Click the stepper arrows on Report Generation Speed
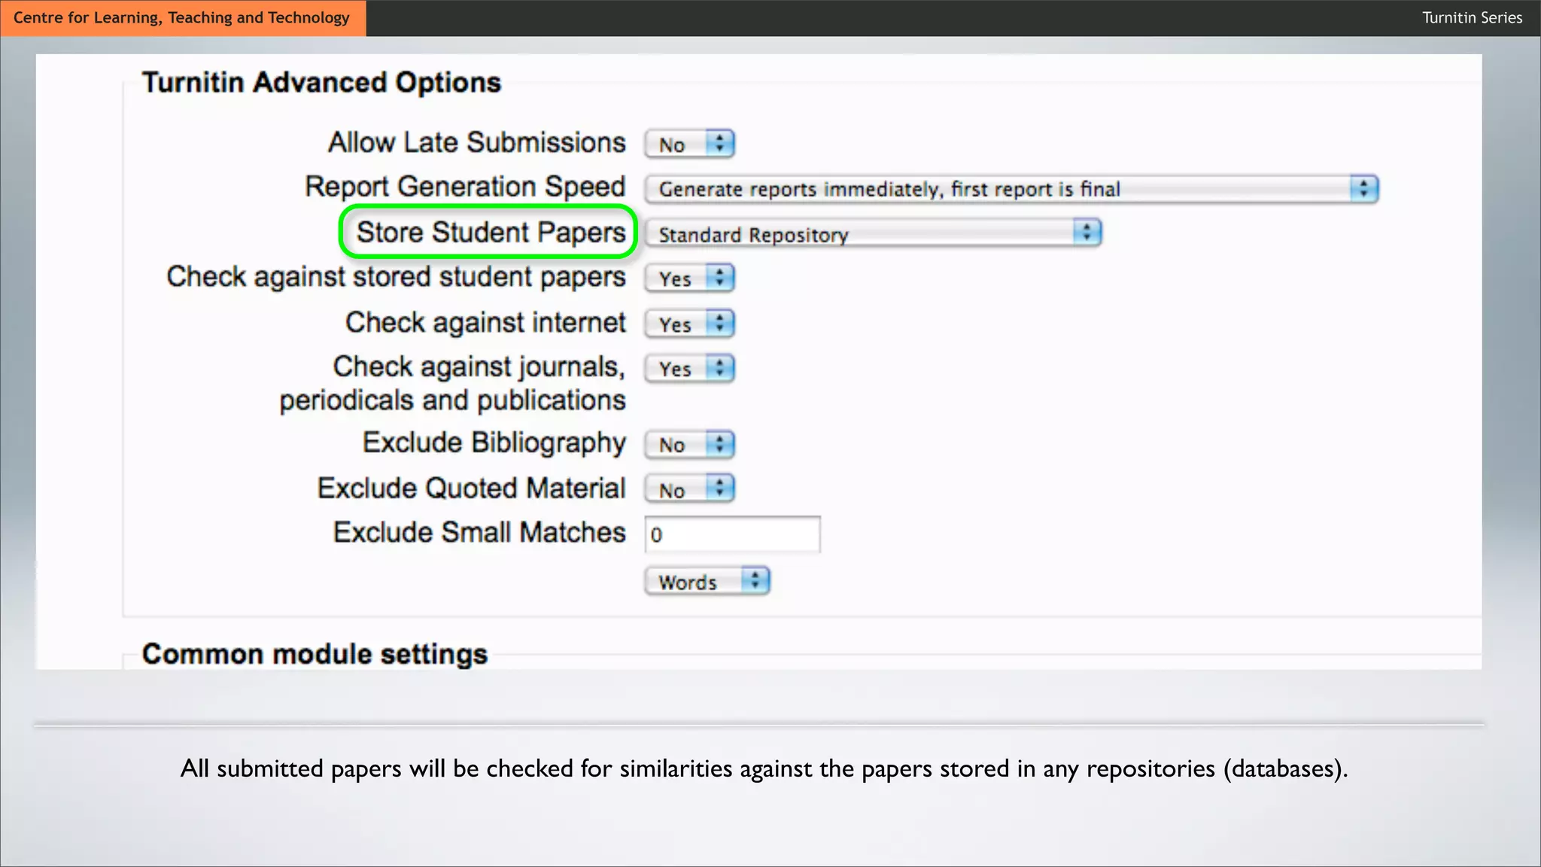The image size is (1541, 867). coord(1363,189)
